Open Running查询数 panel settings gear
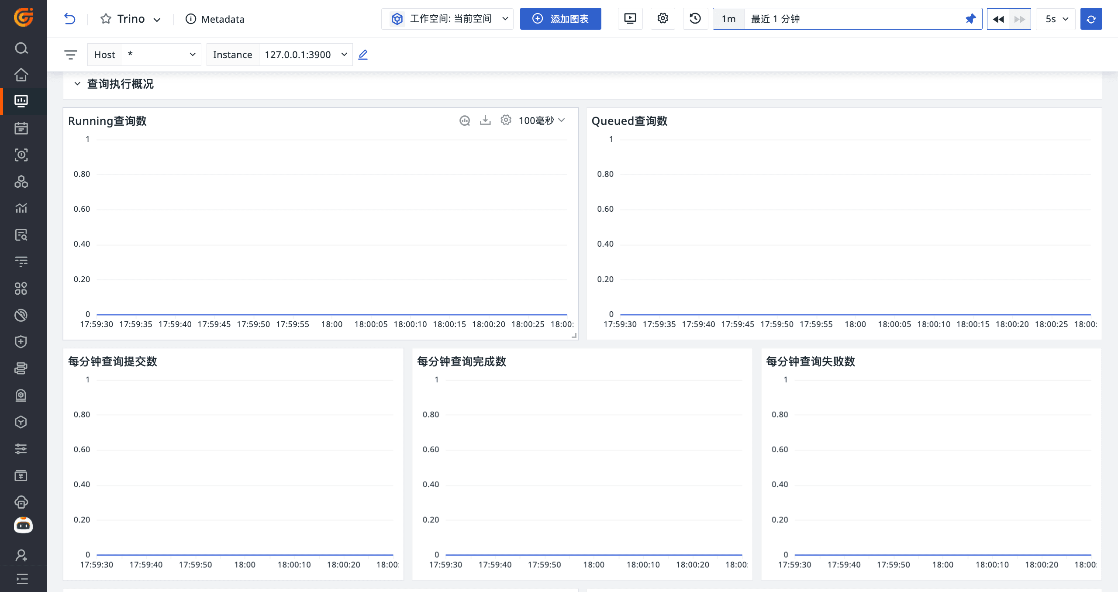The width and height of the screenshot is (1118, 592). coord(506,120)
